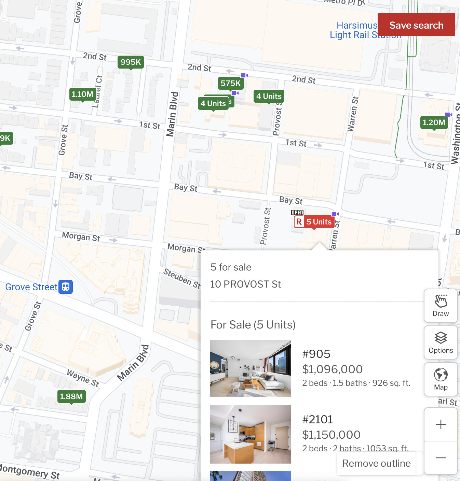Click the Save search button
Viewport: 460px width, 481px height.
point(416,25)
